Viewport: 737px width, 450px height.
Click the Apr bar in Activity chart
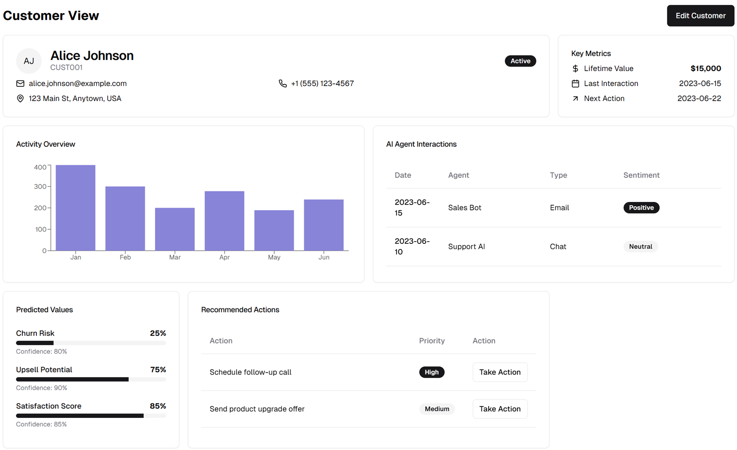point(224,221)
